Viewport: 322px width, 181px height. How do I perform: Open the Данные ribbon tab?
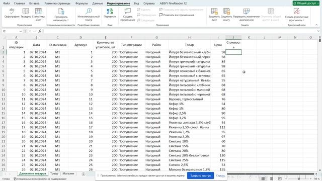(x=97, y=4)
